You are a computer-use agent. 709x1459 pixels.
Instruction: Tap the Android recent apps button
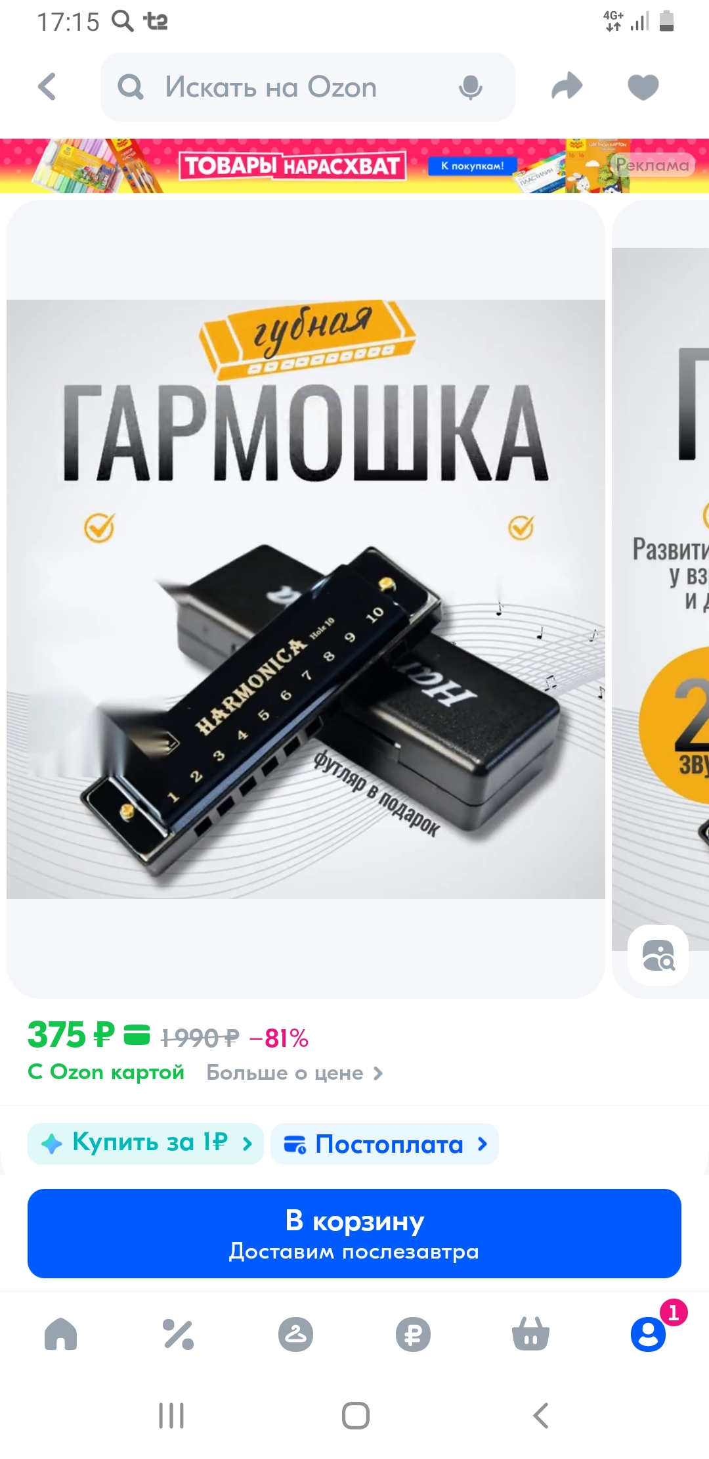click(x=171, y=1415)
